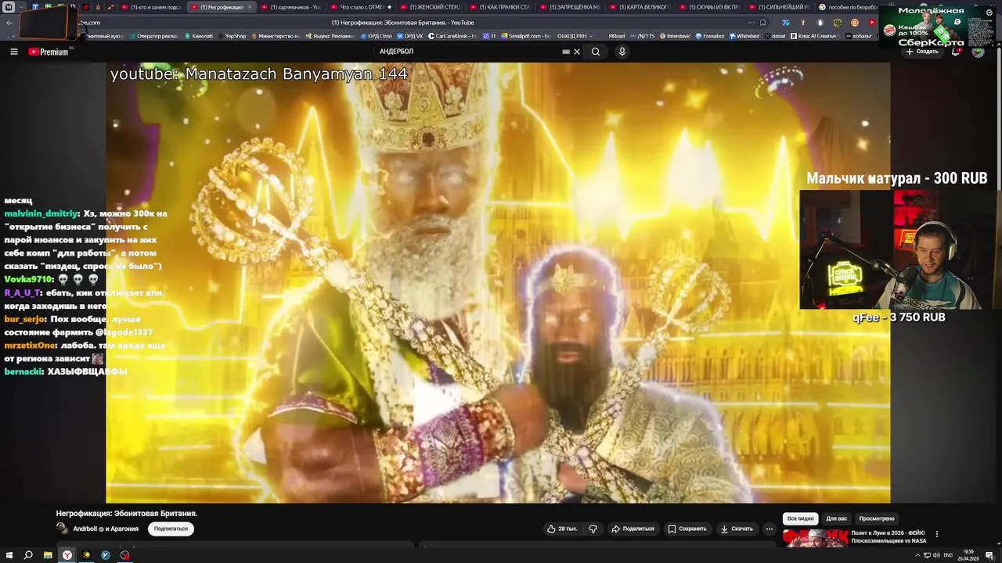Open the on-screen keyboard icon in search
Screen dimensions: 1002x563
pyautogui.click(x=566, y=52)
